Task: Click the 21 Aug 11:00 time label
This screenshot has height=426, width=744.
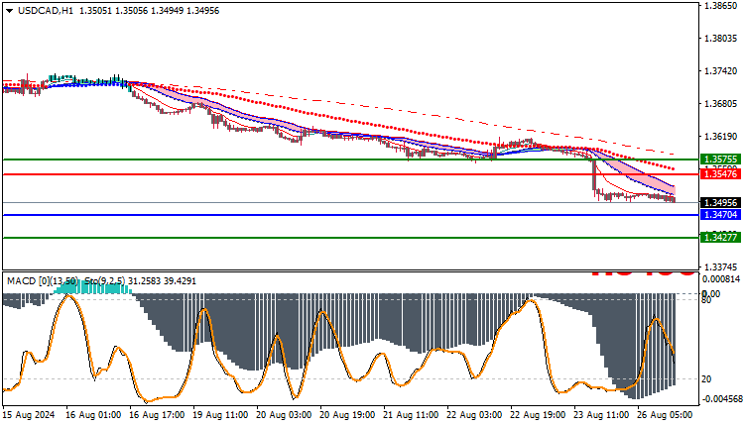Action: click(x=411, y=415)
